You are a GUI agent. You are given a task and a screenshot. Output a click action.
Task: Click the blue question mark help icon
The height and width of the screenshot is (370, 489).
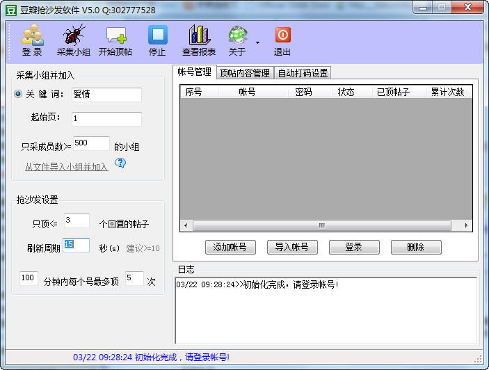coord(120,163)
